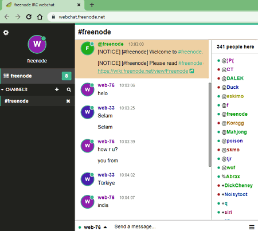Click the @freenode sender name in notice
The image size is (258, 231).
coord(111,44)
